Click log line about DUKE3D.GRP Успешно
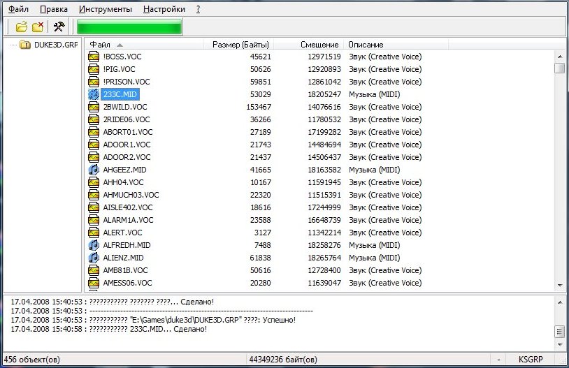The image size is (569, 368). coord(153,320)
